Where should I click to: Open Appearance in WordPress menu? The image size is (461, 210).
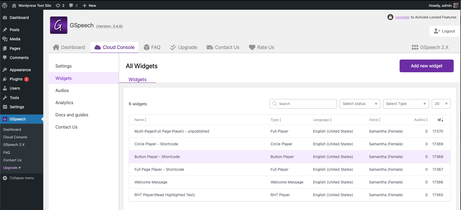click(22, 70)
